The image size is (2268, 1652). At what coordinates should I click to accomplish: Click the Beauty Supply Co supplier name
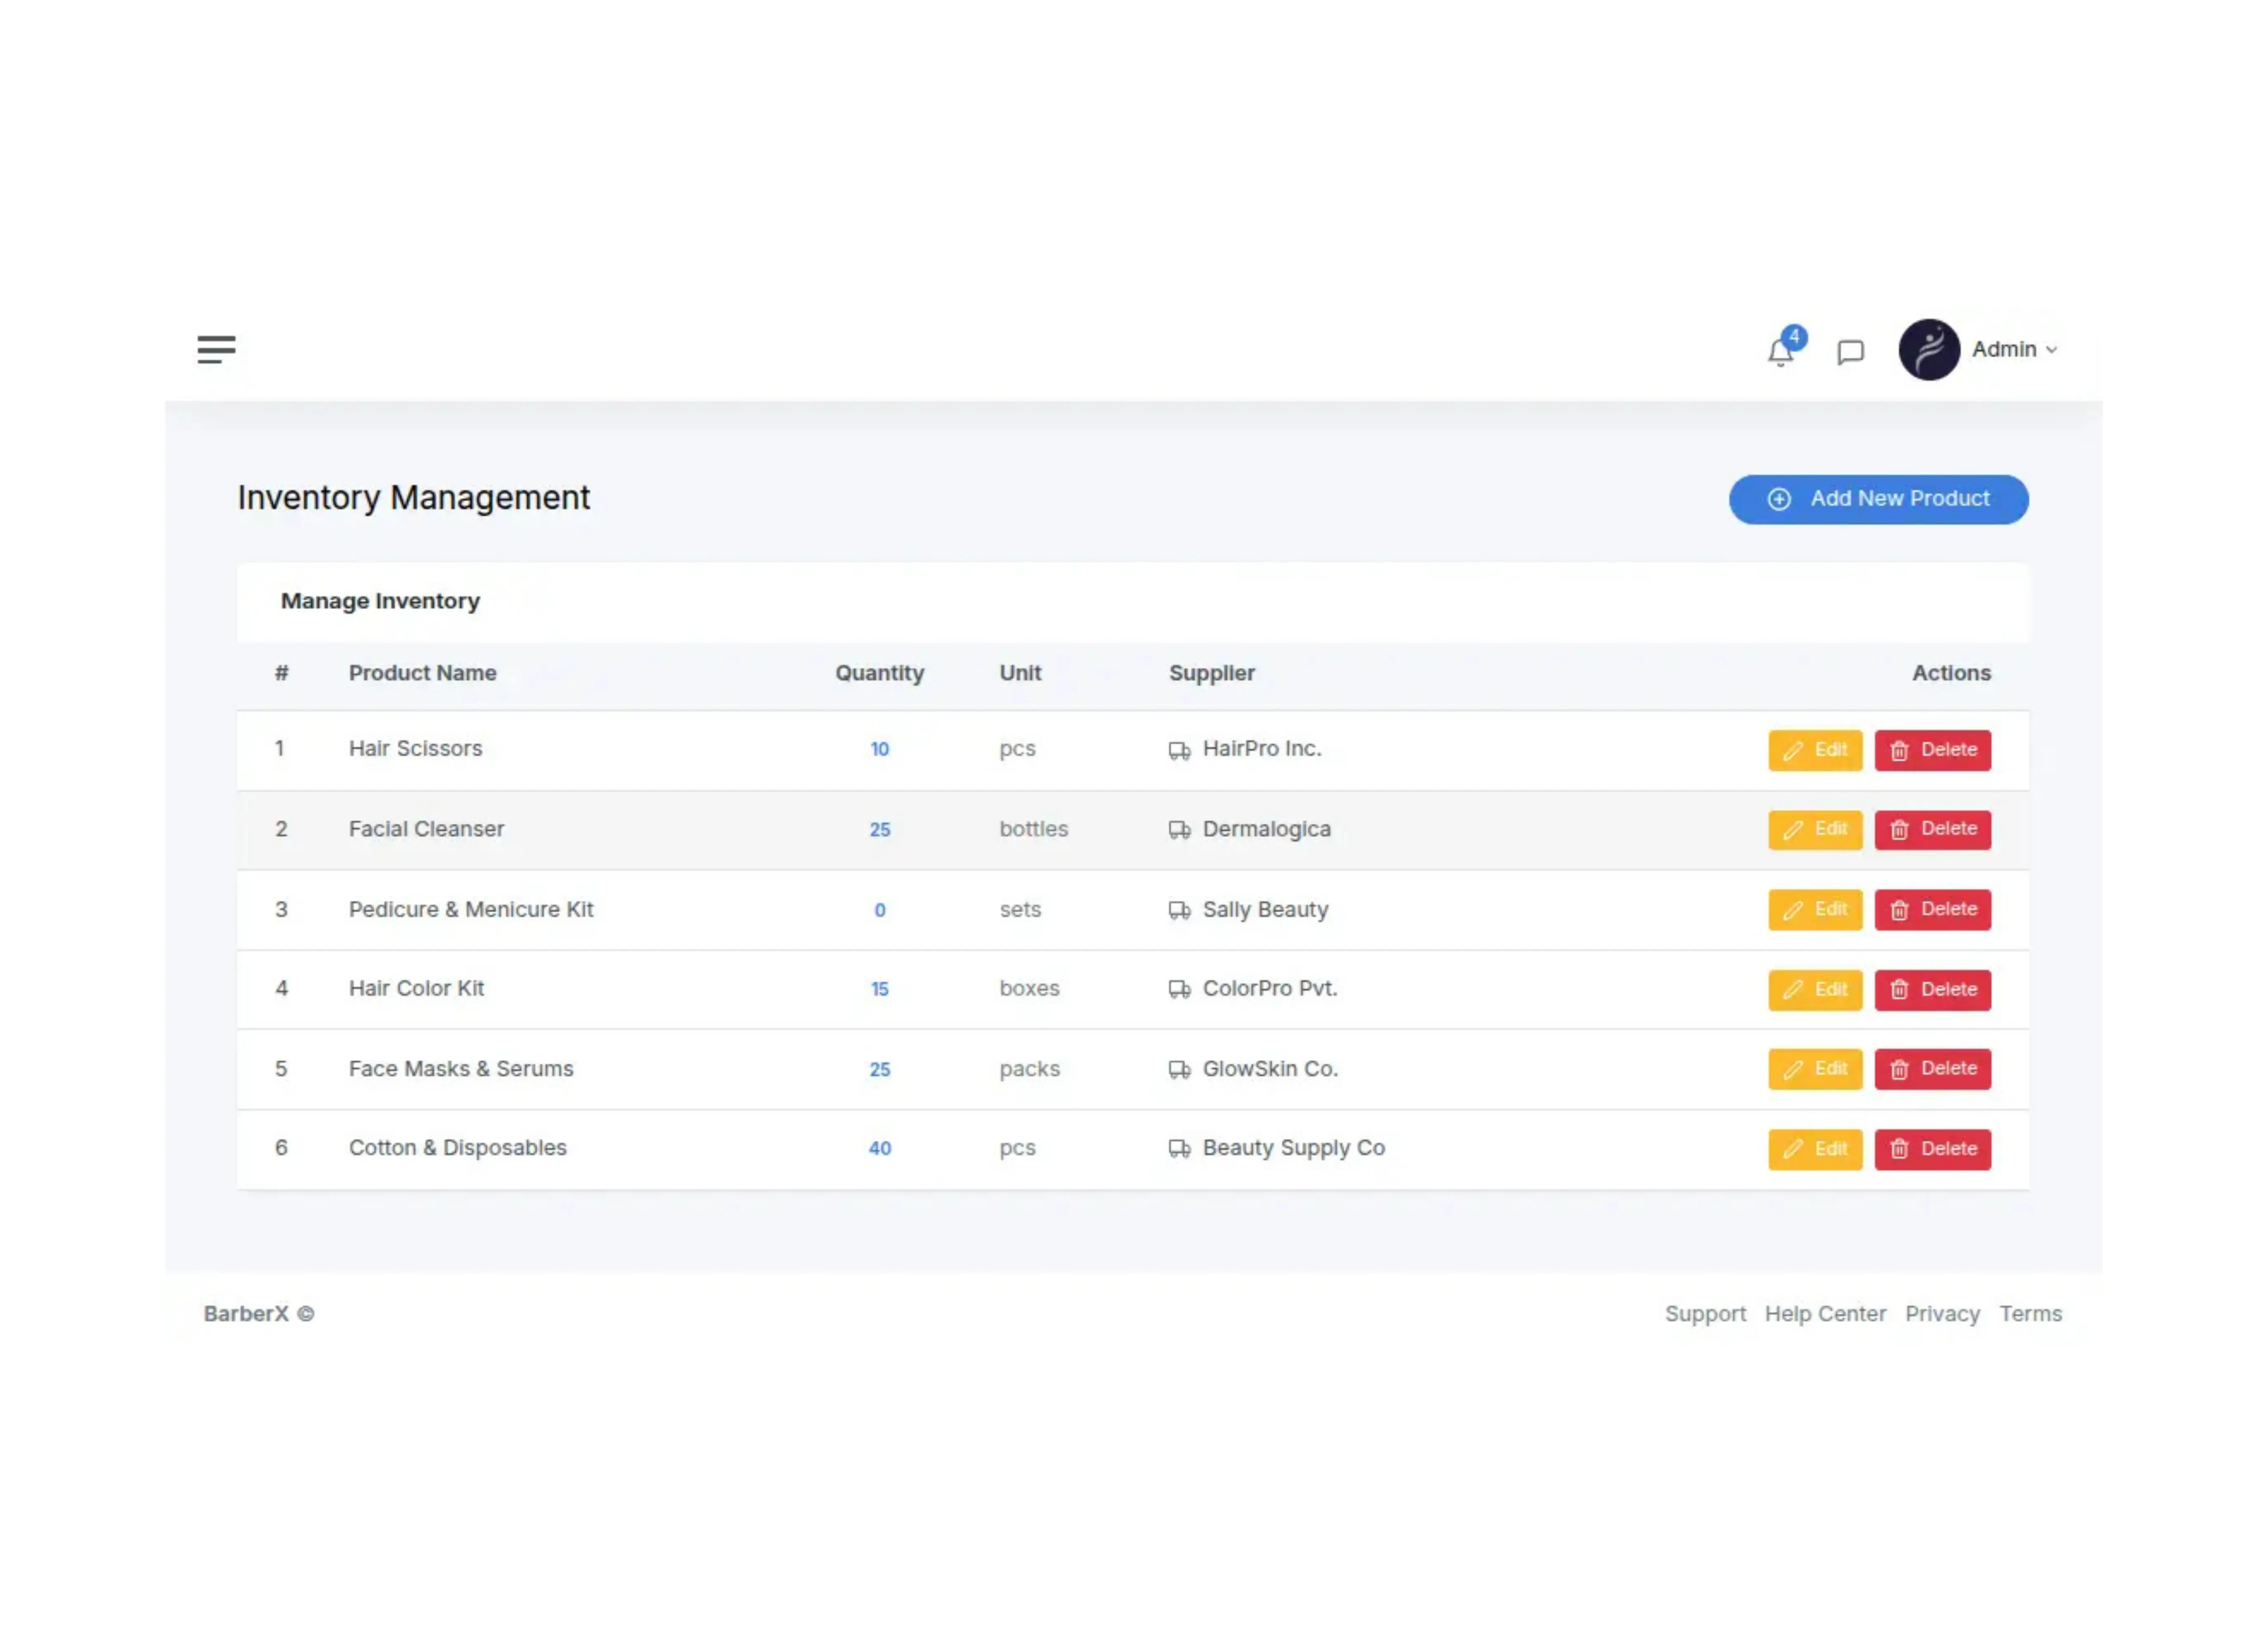(1293, 1148)
